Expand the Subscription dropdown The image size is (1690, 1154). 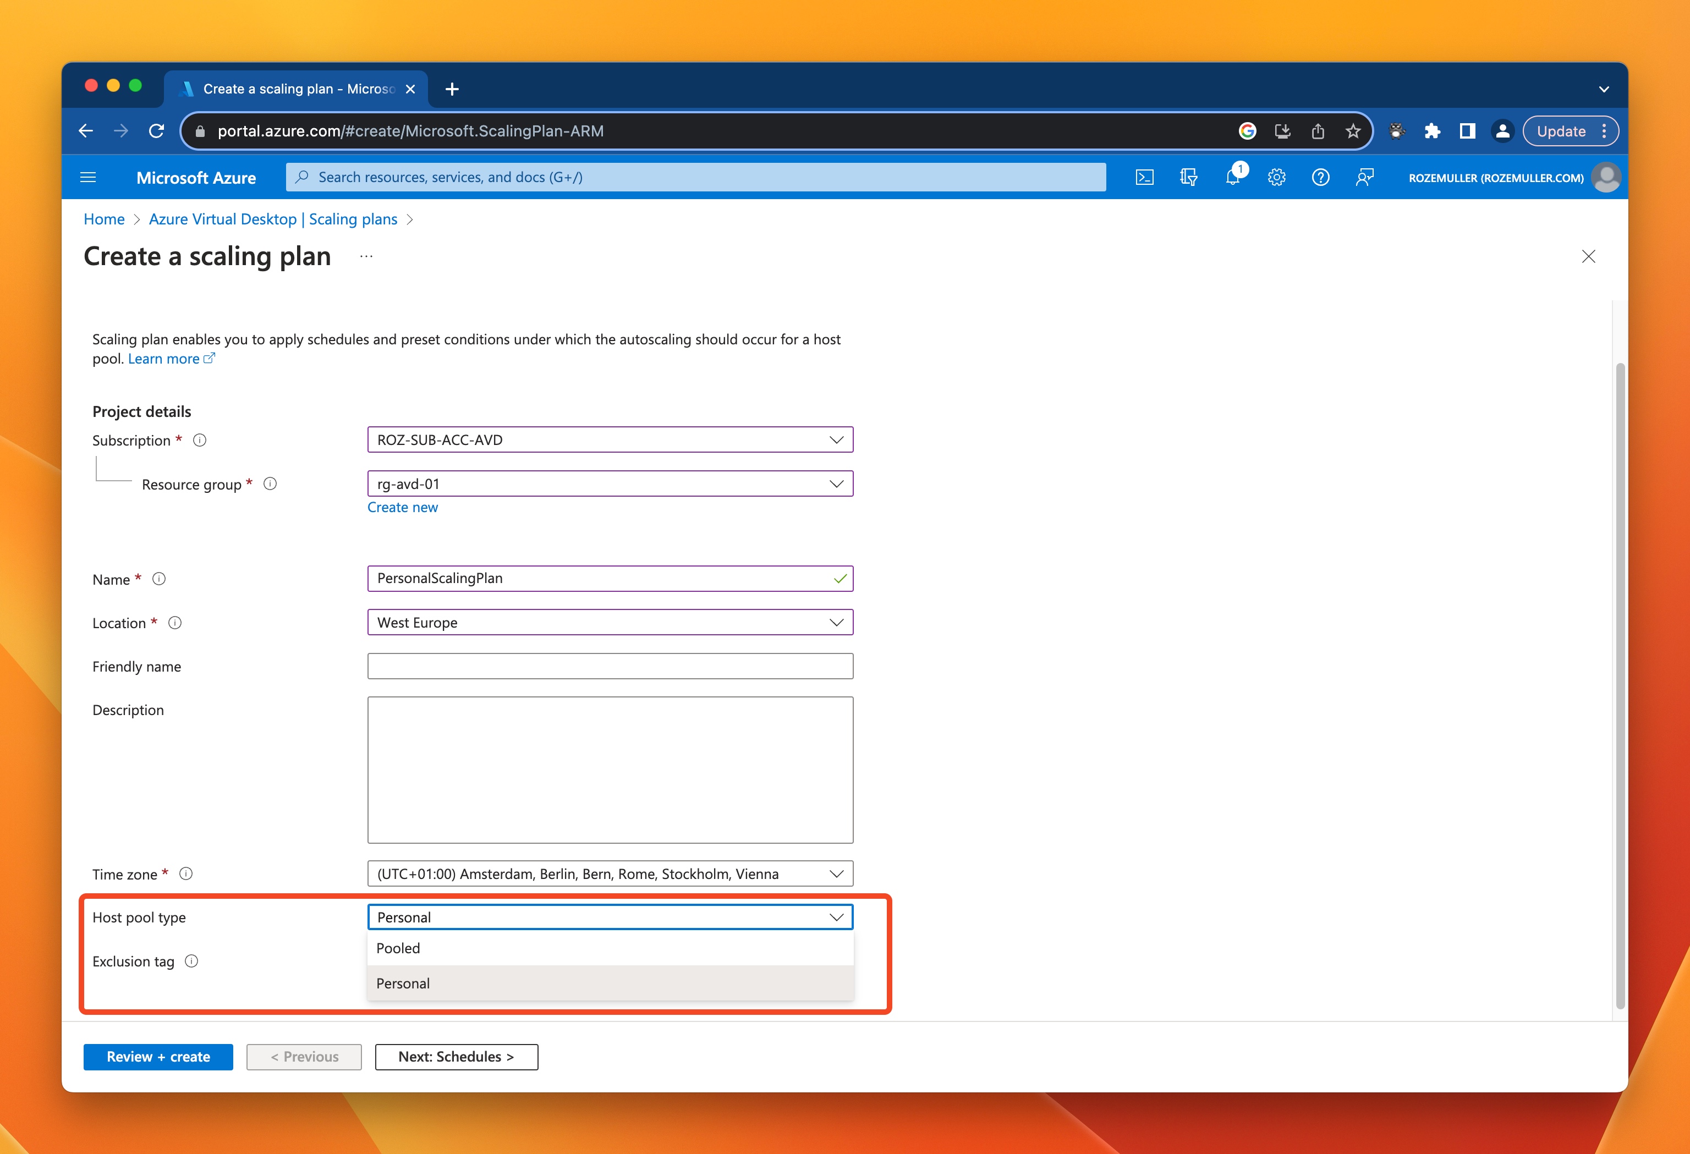coord(610,440)
